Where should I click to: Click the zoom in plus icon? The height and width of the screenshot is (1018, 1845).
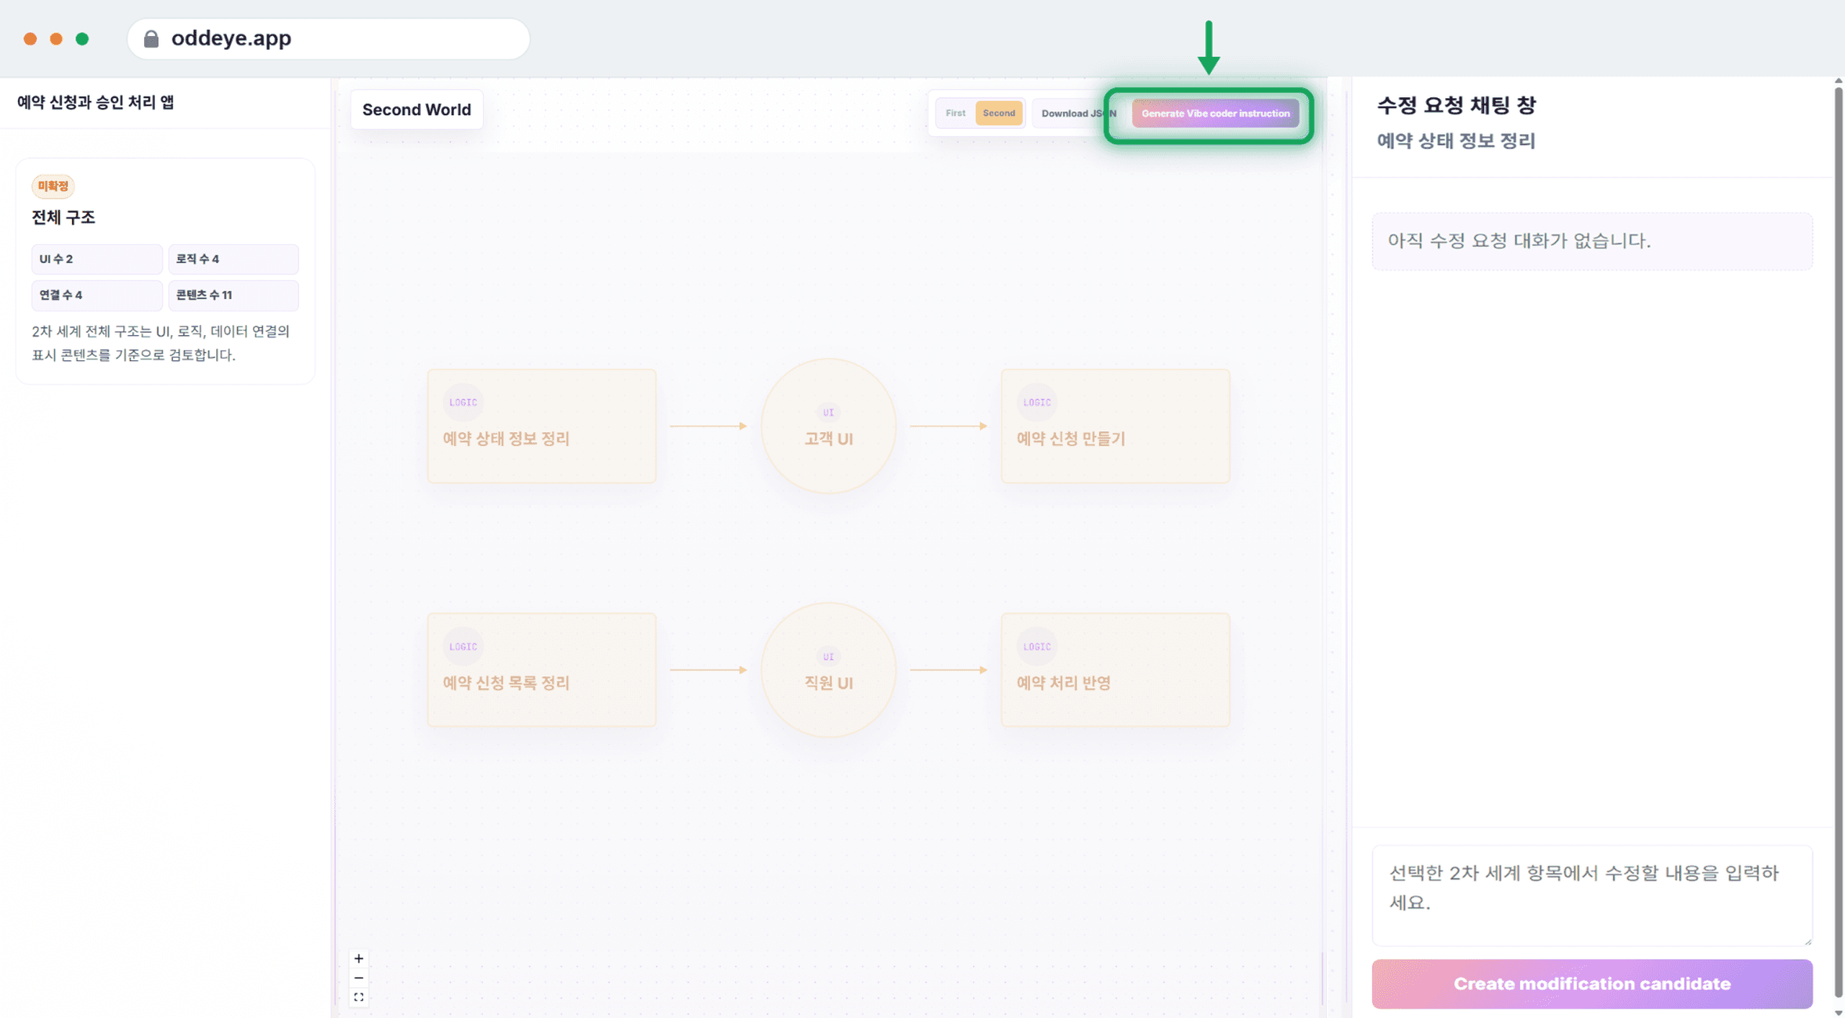pos(358,958)
